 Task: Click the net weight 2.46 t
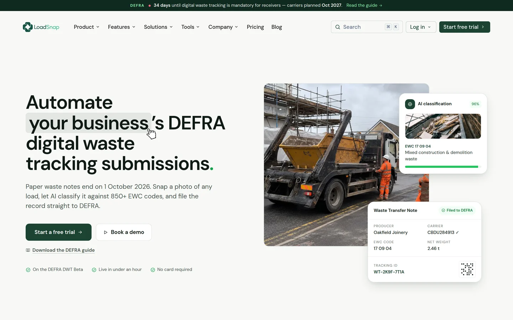pyautogui.click(x=434, y=249)
